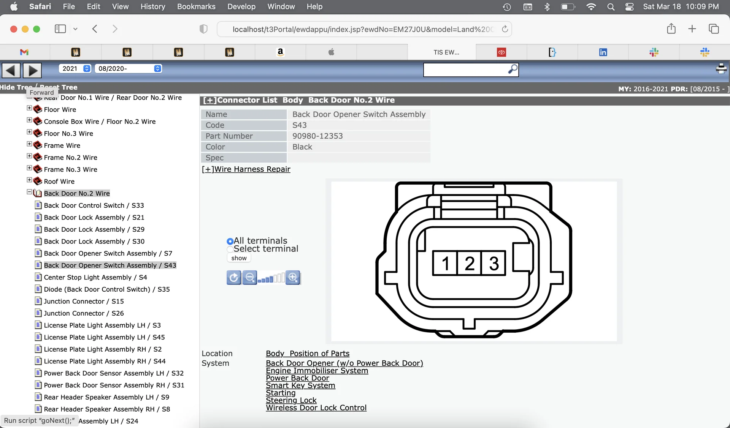730x428 pixels.
Task: Open macOS Spotlight search icon
Action: pos(611,7)
